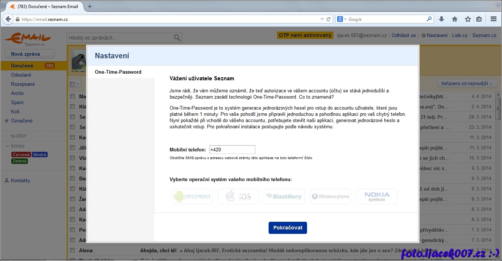Image resolution: width=502 pixels, height=261 pixels.
Task: Tick the checkbox next to the Alena message
Action: [72, 250]
